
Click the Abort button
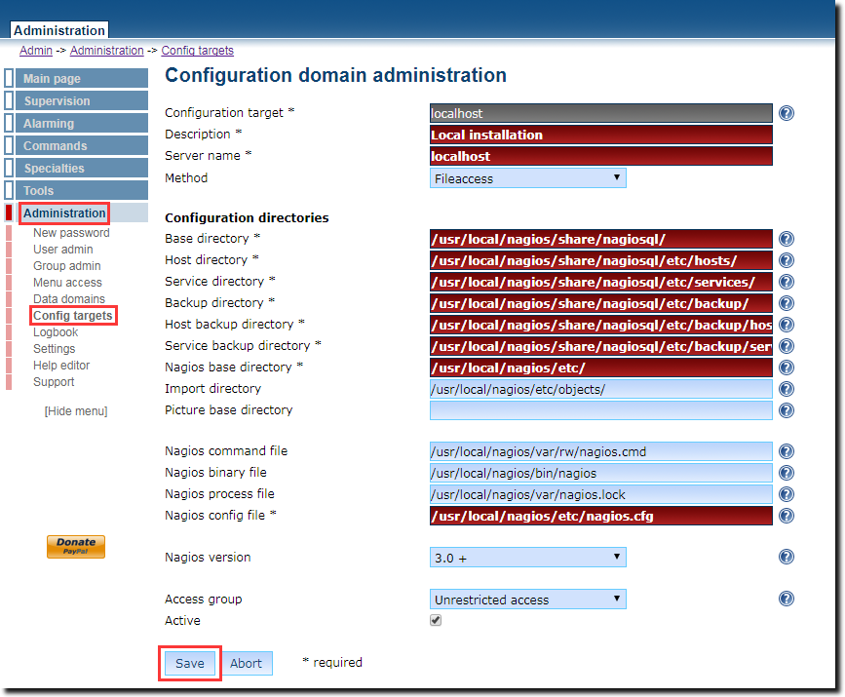(246, 663)
